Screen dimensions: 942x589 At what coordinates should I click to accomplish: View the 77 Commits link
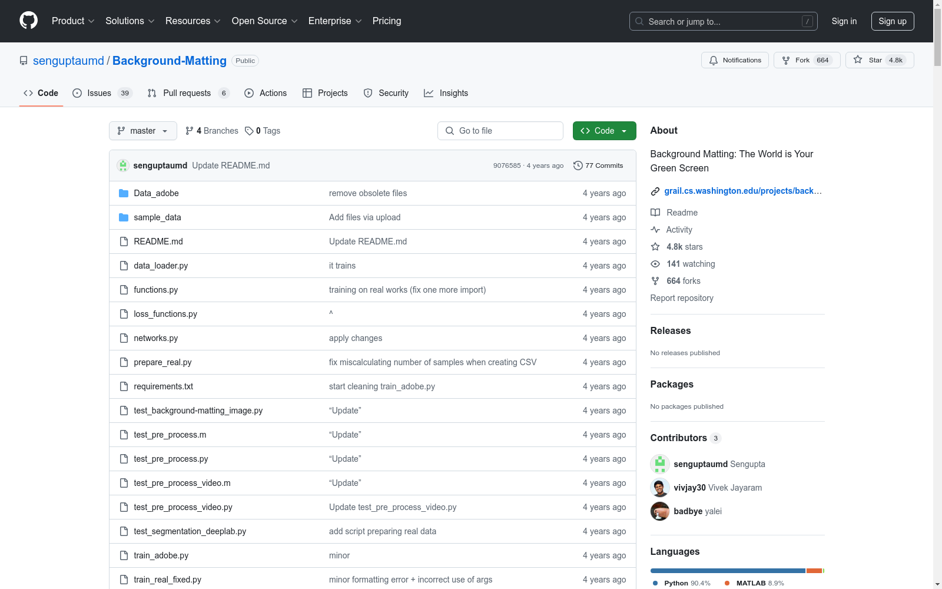[598, 166]
